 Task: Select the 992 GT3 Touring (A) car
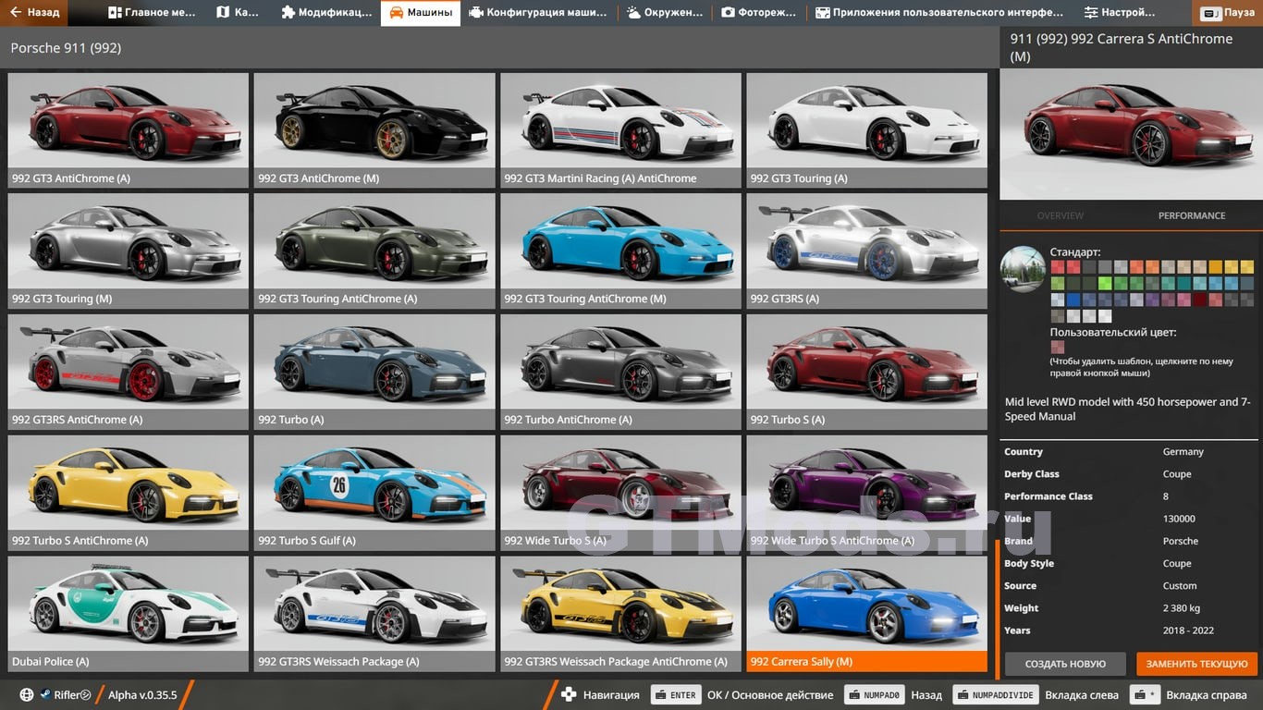click(x=867, y=130)
